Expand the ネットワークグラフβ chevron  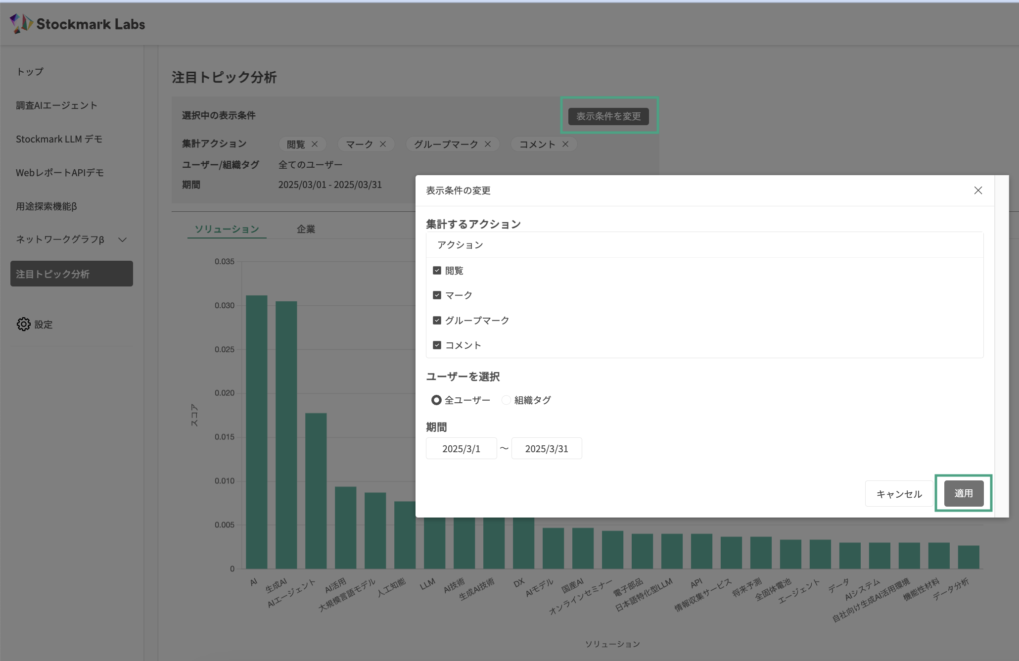click(x=123, y=240)
